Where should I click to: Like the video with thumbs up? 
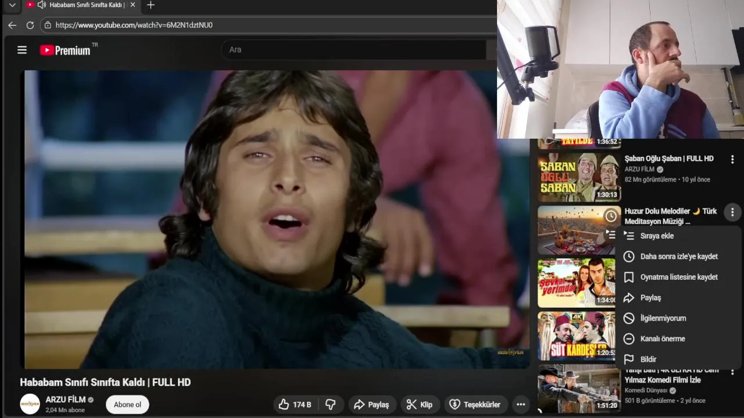pyautogui.click(x=295, y=405)
